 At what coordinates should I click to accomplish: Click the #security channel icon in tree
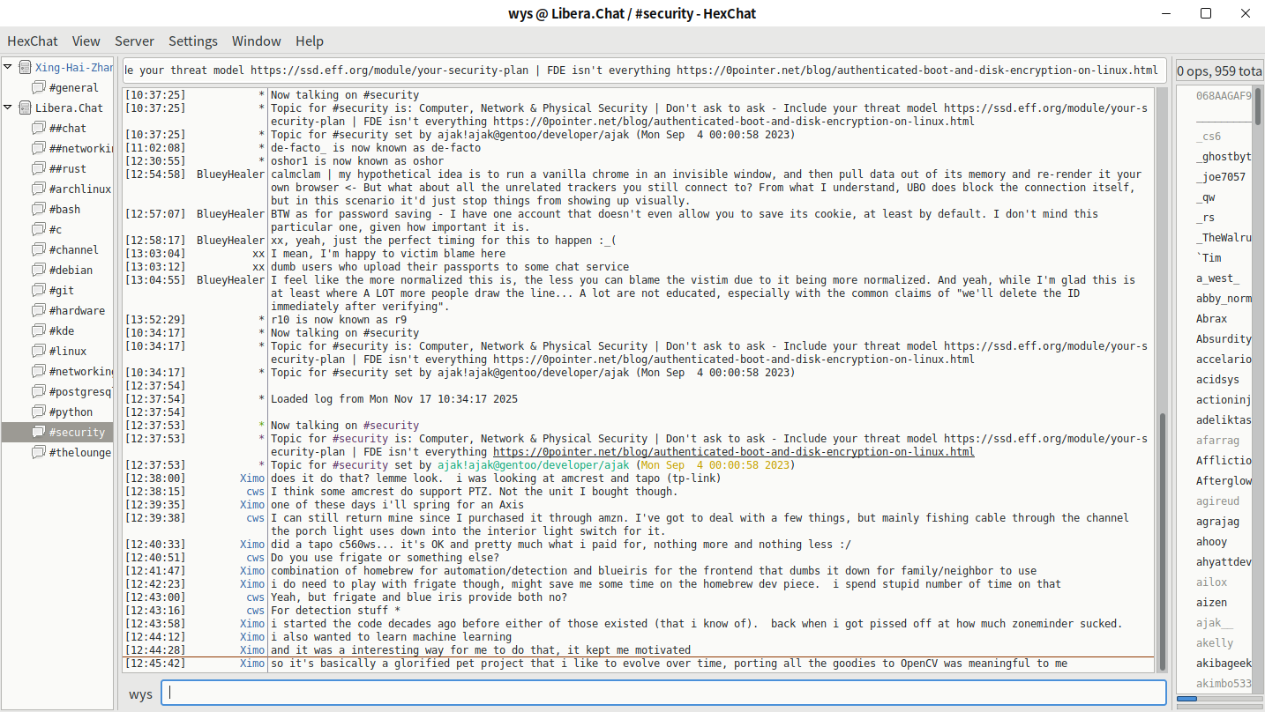(x=38, y=432)
